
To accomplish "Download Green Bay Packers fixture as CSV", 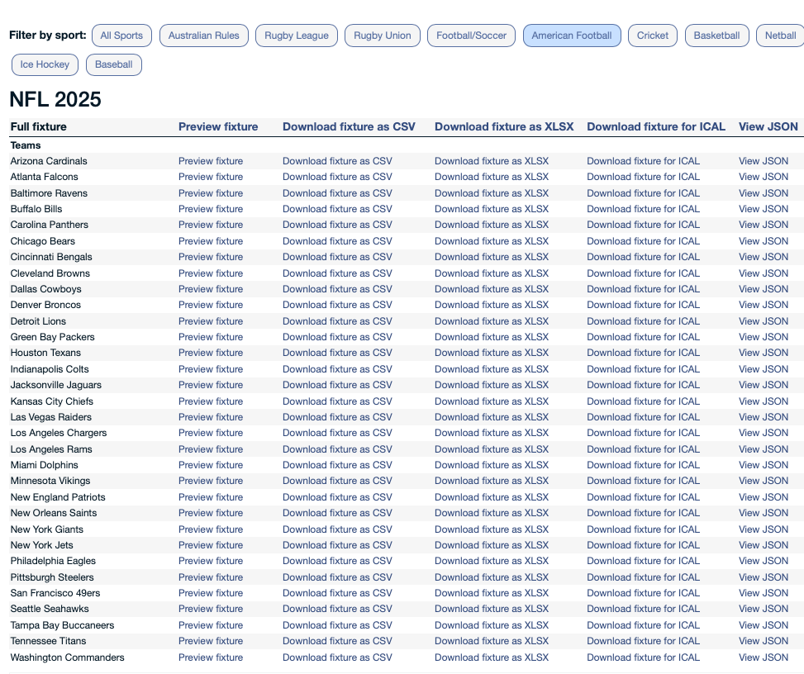I will pos(337,337).
